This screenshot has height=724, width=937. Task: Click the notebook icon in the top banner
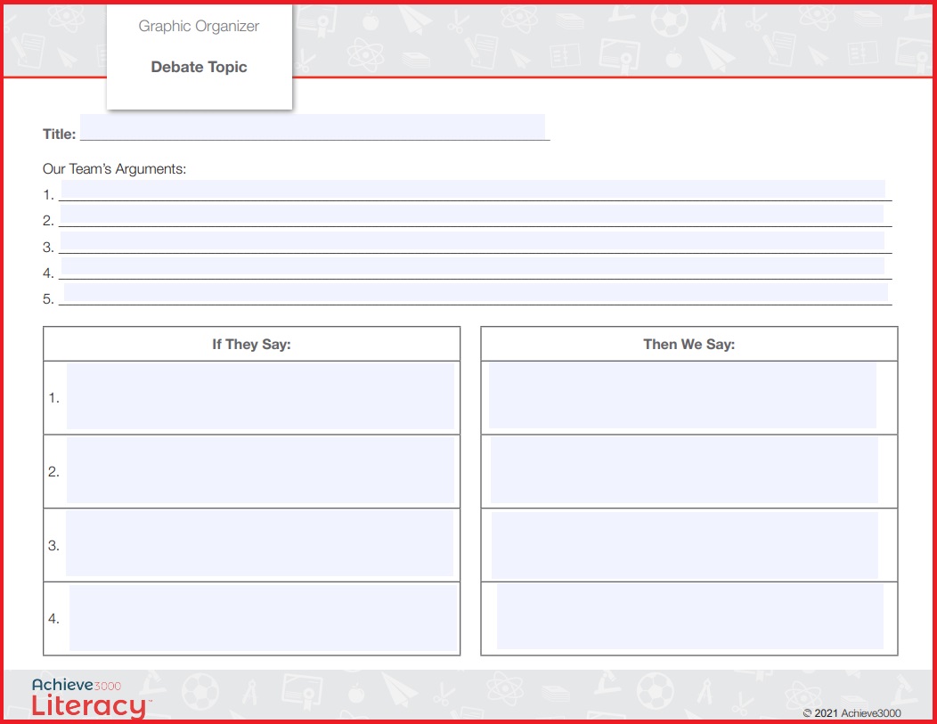pos(564,54)
